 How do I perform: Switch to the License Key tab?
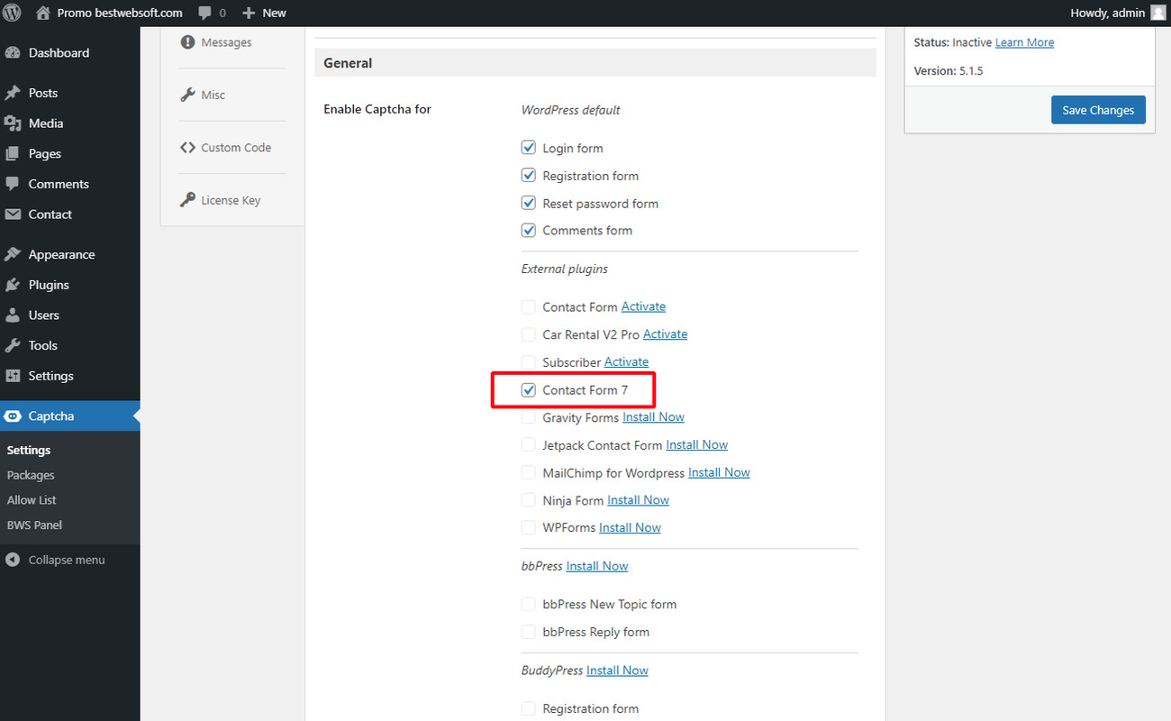pyautogui.click(x=232, y=200)
